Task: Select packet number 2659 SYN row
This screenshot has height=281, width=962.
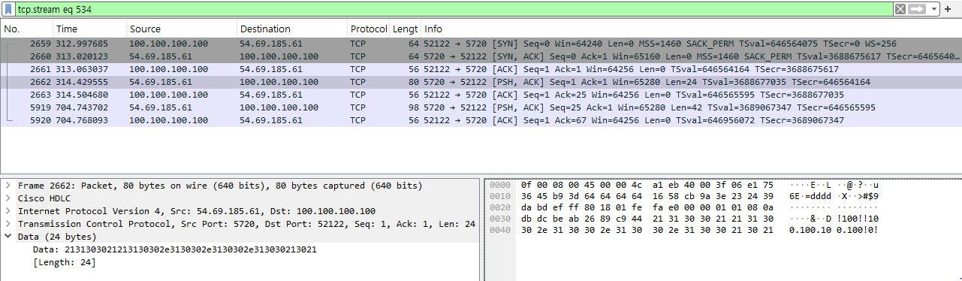Action: click(481, 44)
